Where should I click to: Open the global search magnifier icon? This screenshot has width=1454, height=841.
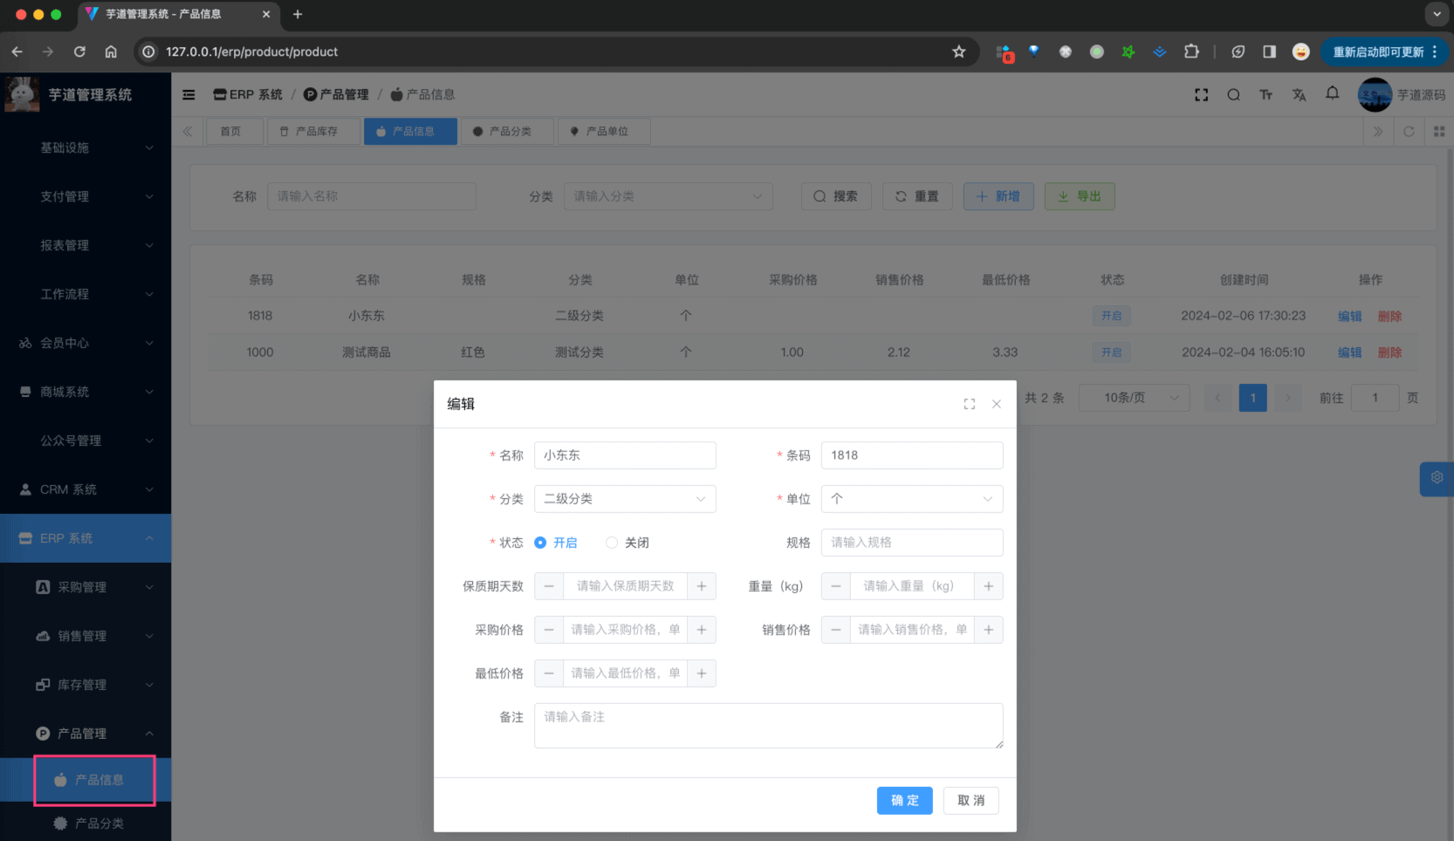pyautogui.click(x=1233, y=94)
